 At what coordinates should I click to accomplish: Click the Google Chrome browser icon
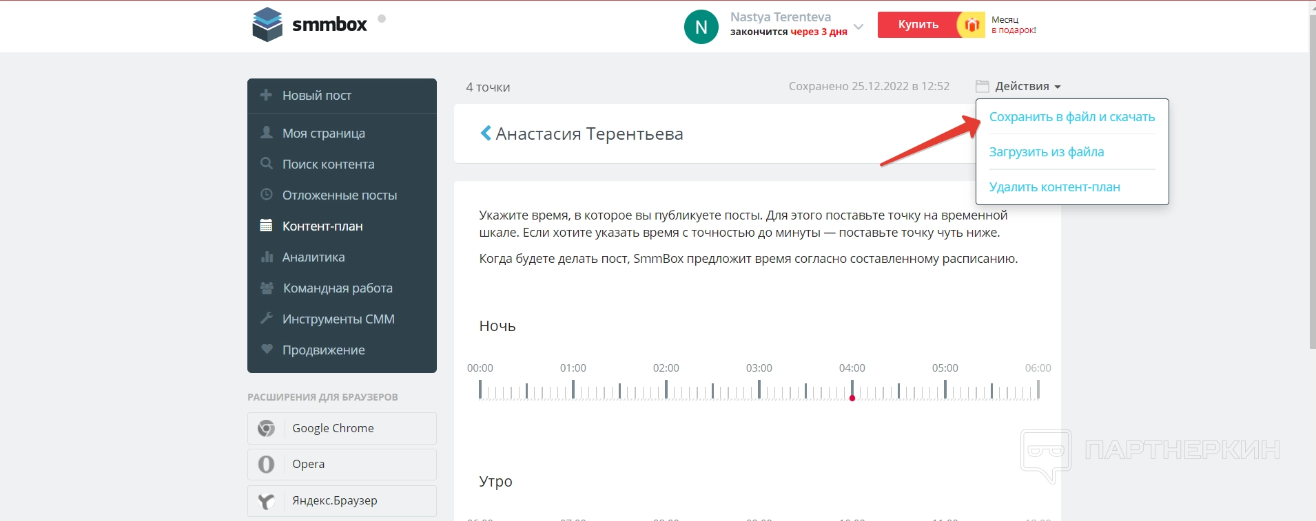tap(266, 428)
